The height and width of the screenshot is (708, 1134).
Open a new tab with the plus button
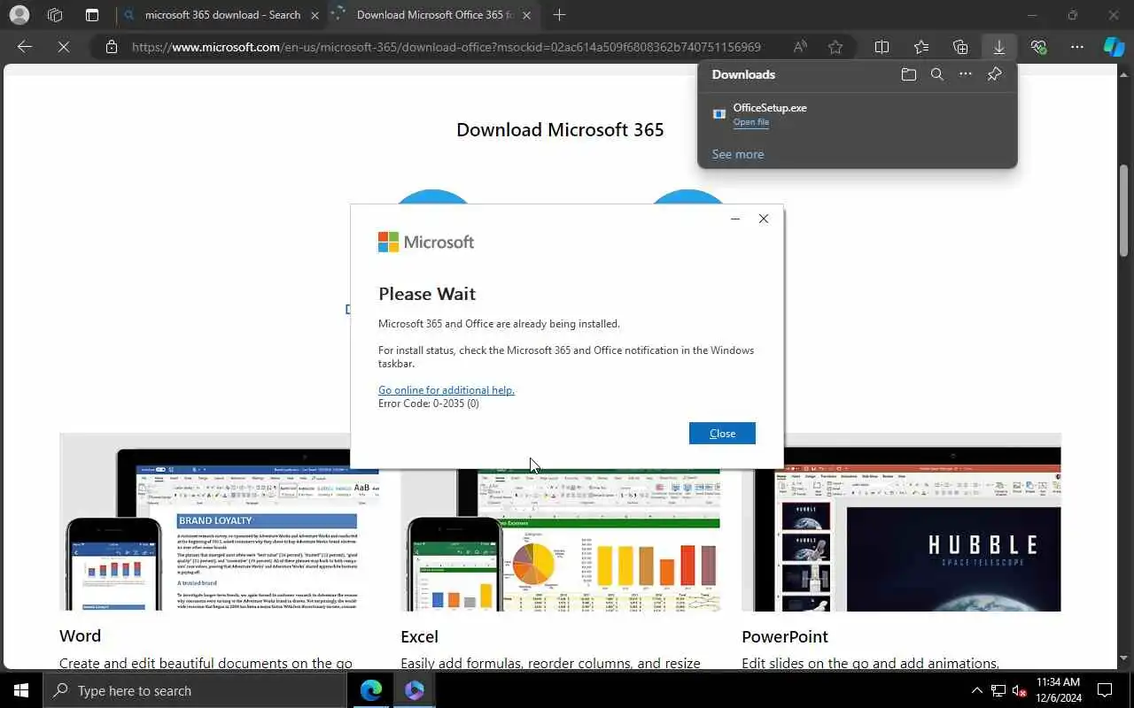pos(559,15)
